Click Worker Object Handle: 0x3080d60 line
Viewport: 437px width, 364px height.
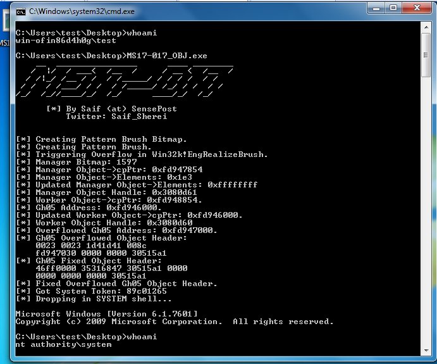pyautogui.click(x=104, y=223)
